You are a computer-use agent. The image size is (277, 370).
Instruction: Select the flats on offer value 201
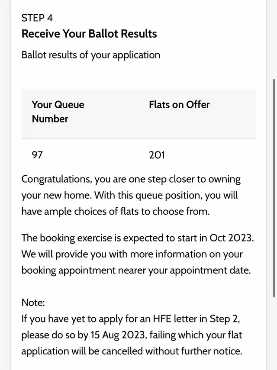coord(157,154)
